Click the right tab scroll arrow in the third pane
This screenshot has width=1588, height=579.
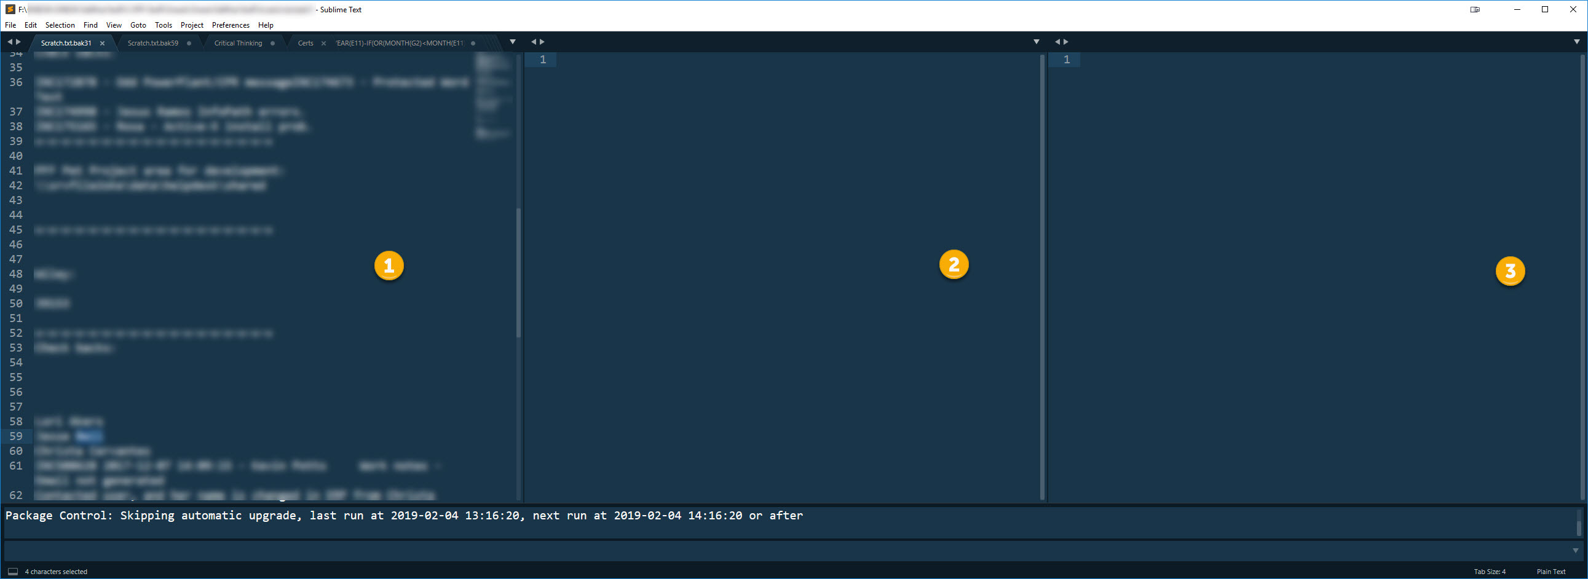[1066, 42]
